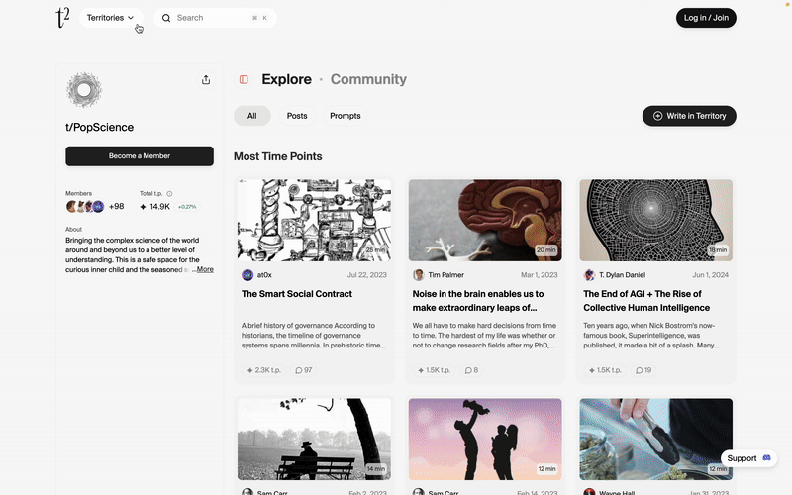The image size is (792, 495).
Task: Switch to the Explore tab
Action: [x=286, y=79]
